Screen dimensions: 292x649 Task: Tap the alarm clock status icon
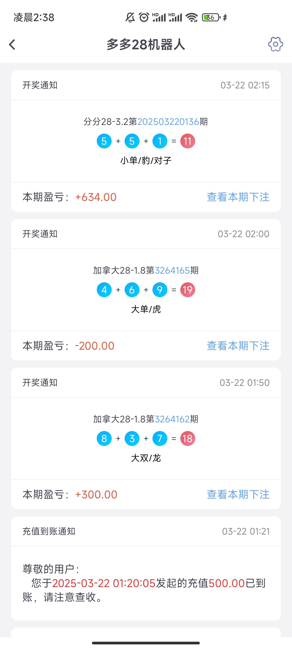pos(144,18)
